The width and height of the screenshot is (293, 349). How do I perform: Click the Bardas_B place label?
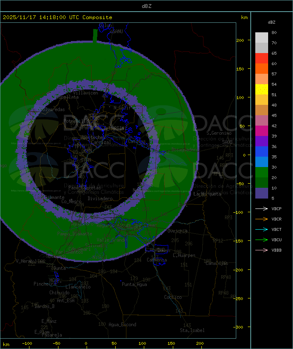coord(45,306)
